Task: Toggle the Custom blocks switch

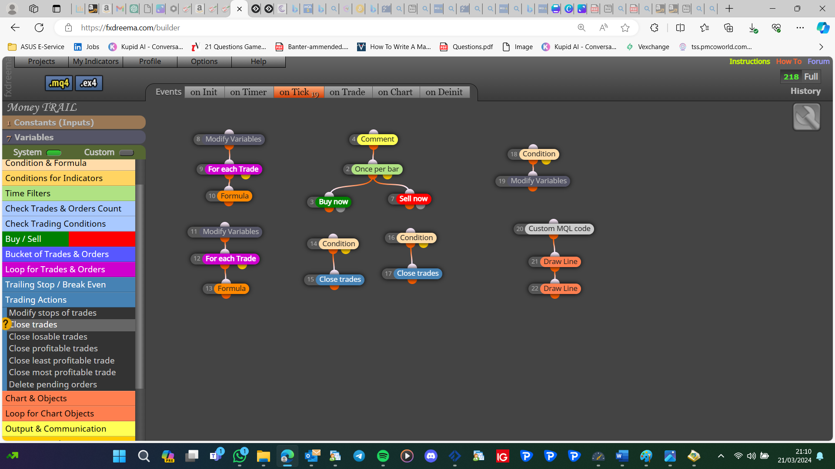Action: point(127,152)
